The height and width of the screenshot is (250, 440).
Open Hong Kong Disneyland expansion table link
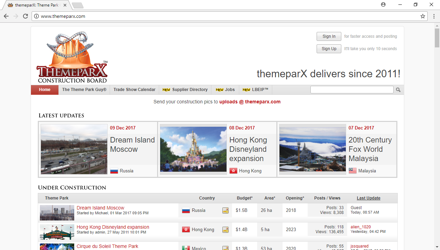click(113, 227)
